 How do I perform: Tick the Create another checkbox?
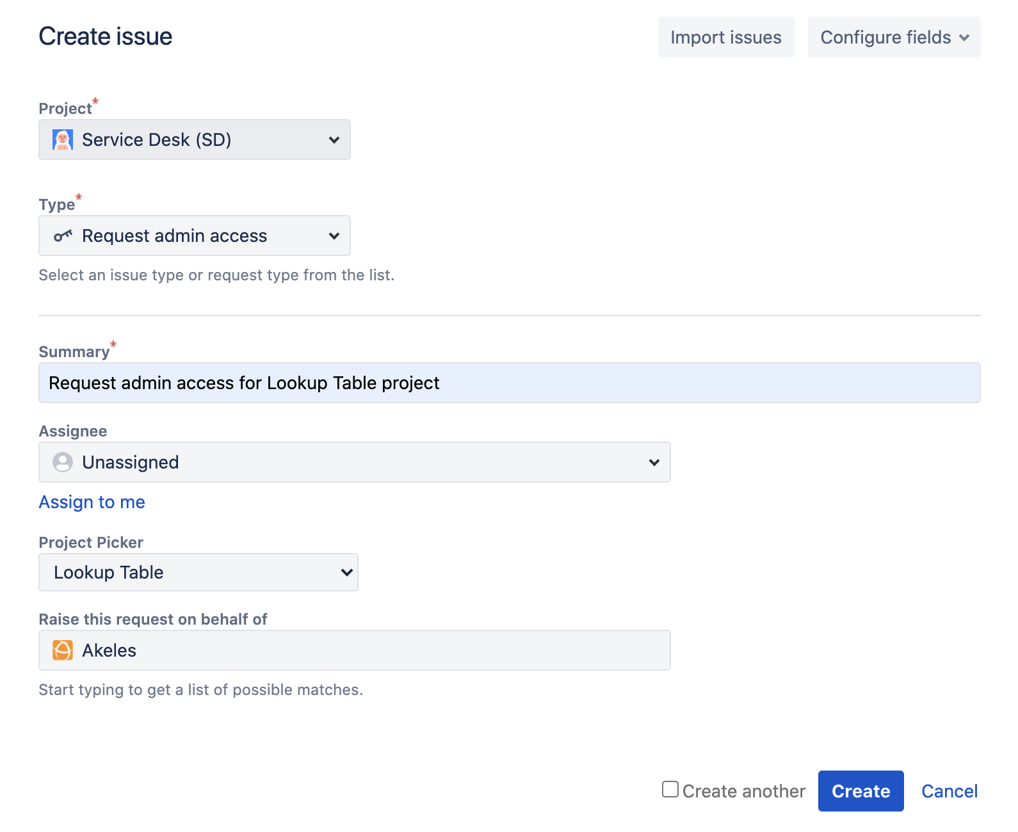(670, 789)
